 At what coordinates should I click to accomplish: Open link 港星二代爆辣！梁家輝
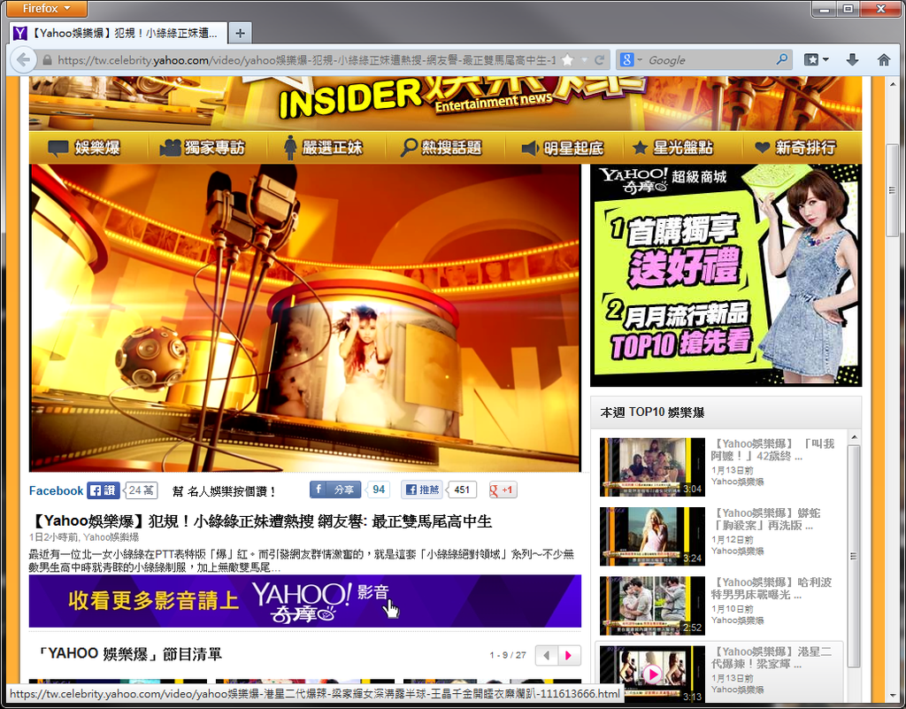772,658
